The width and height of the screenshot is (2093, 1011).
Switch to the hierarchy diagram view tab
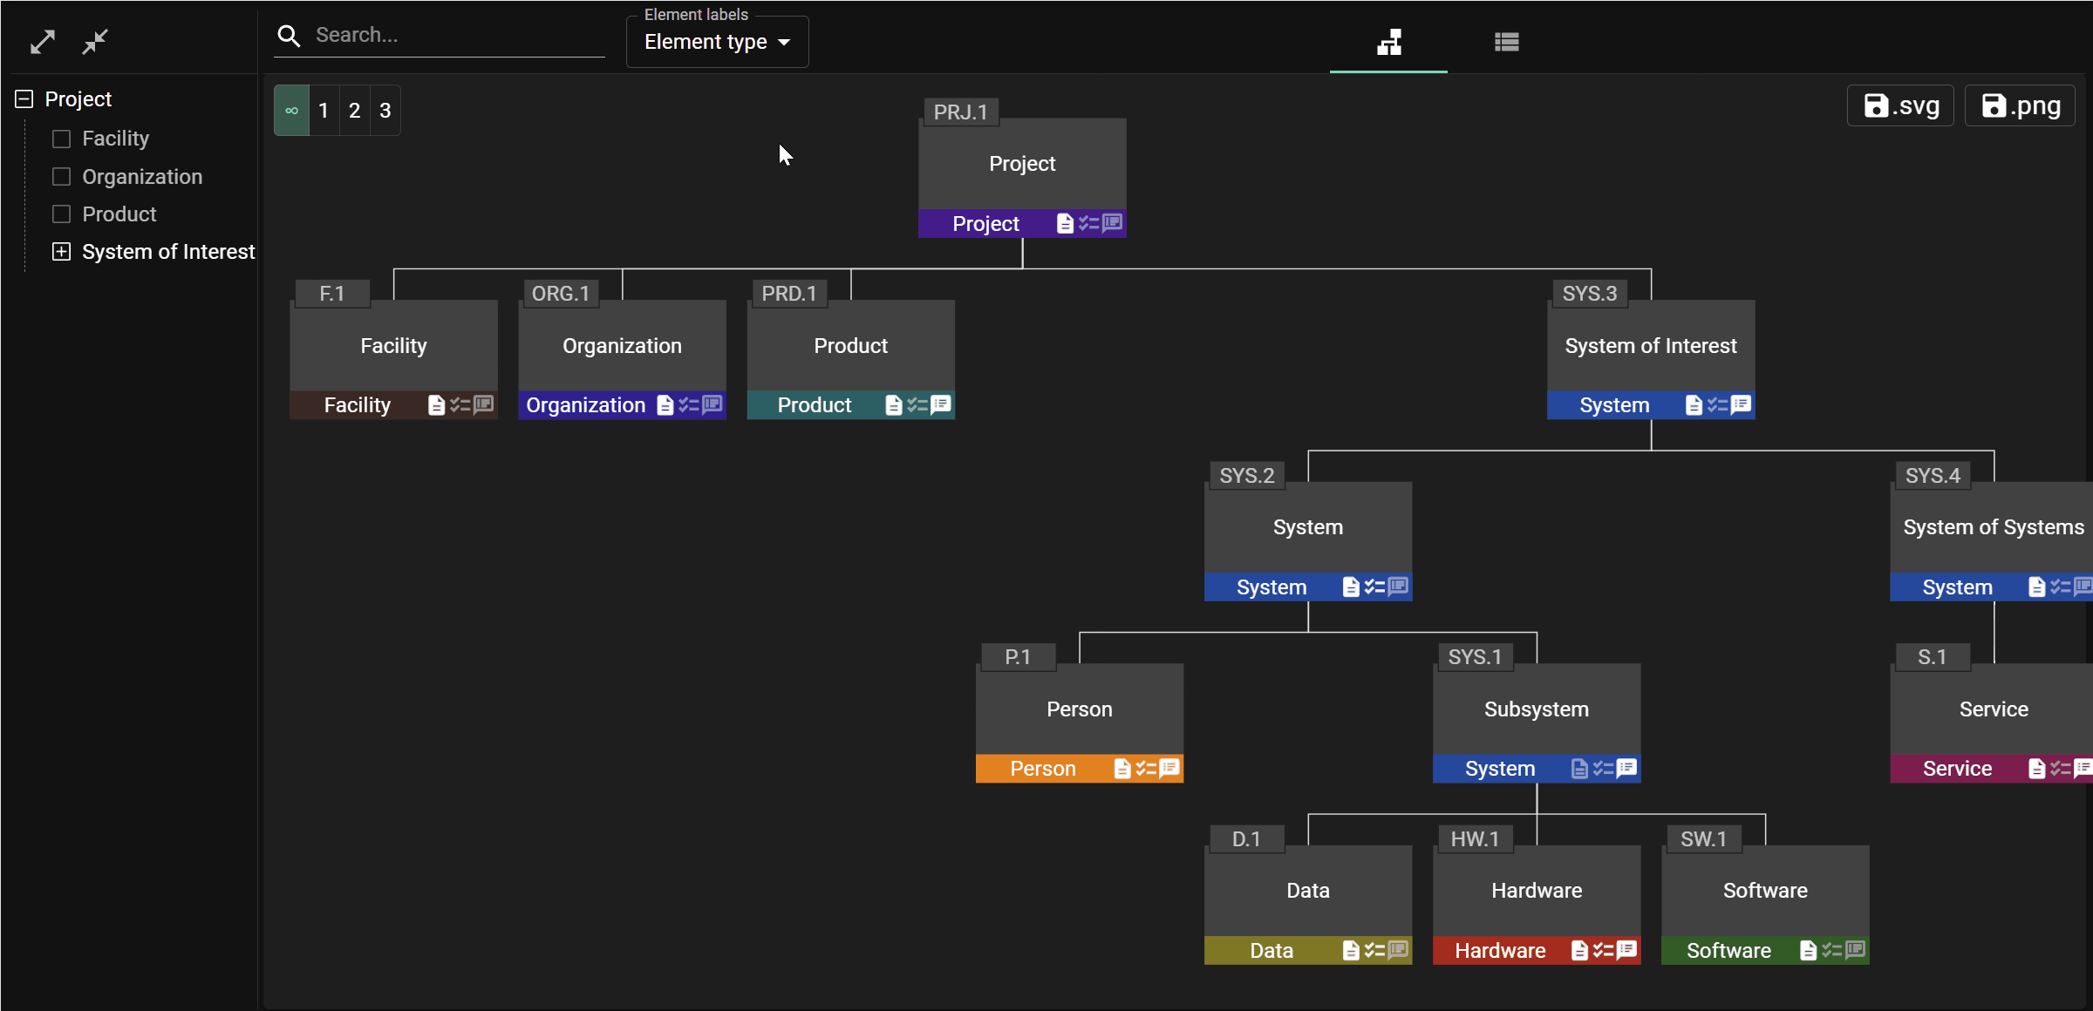pyautogui.click(x=1388, y=42)
